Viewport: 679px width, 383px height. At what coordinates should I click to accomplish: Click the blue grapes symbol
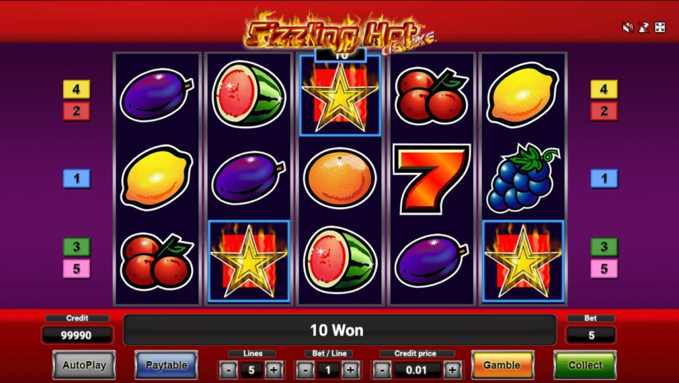click(523, 179)
